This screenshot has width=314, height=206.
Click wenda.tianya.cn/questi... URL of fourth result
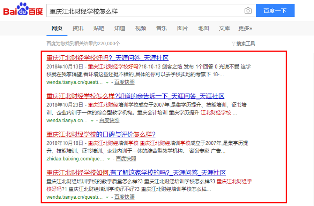(x=75, y=197)
